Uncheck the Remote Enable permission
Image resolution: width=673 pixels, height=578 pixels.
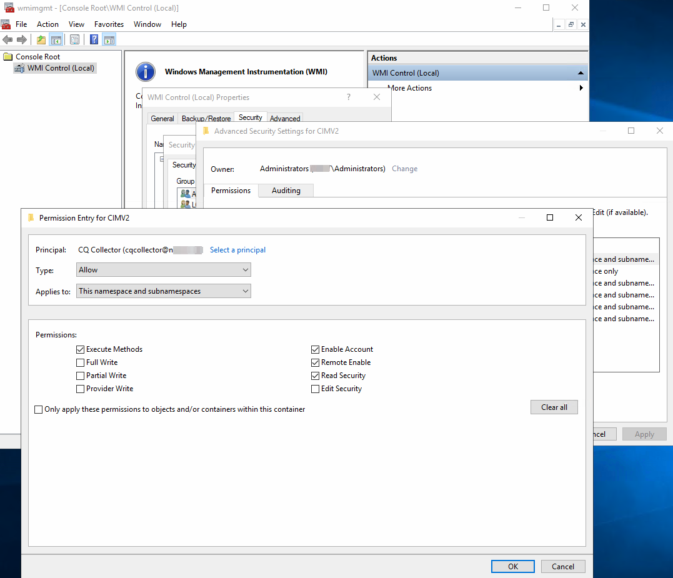coord(315,362)
